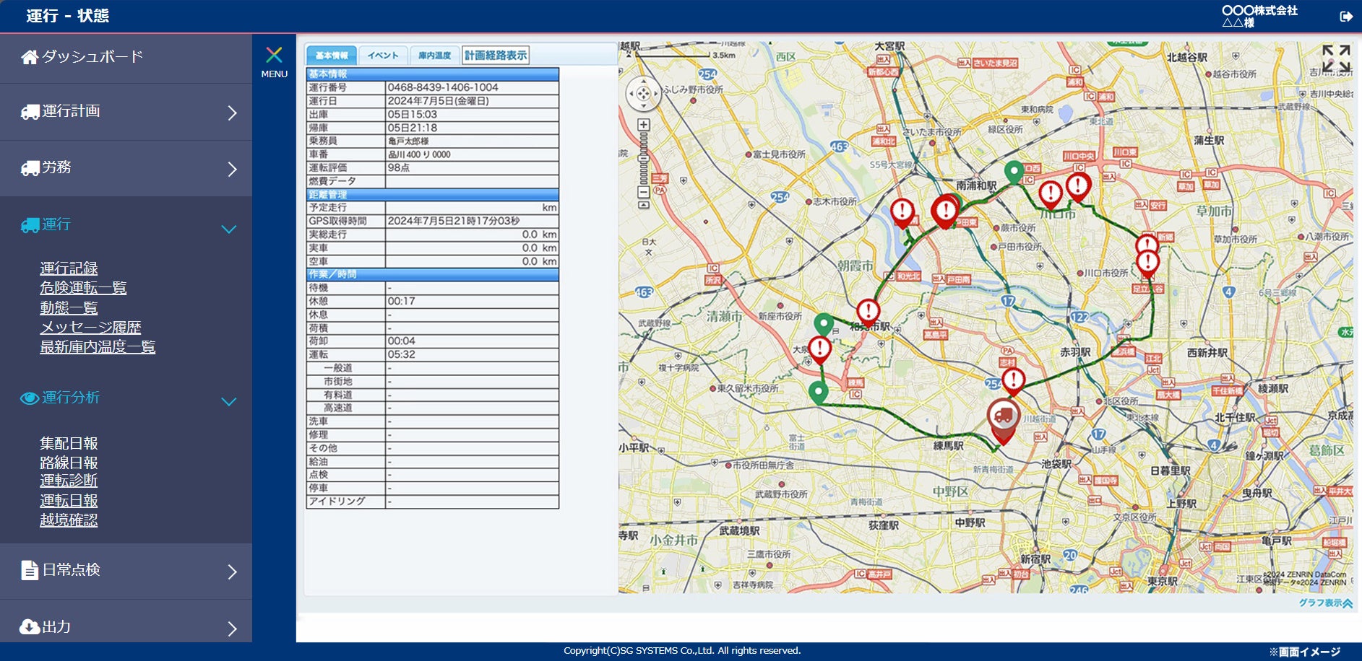The width and height of the screenshot is (1362, 661).
Task: Show the graph via グラフ表示
Action: tap(1320, 603)
